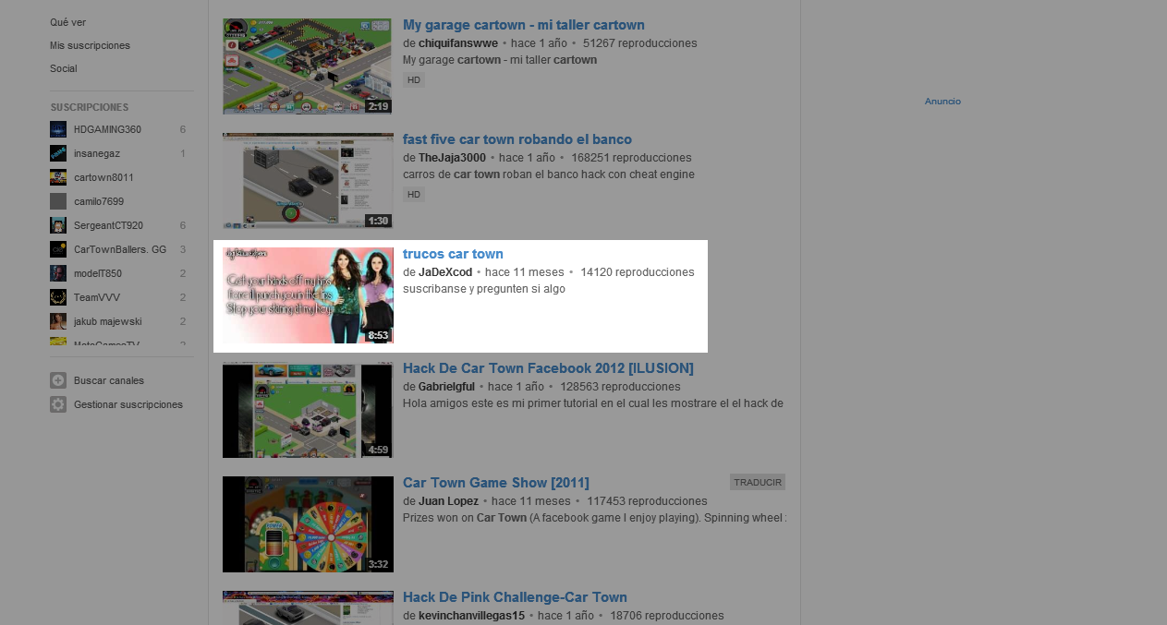1167x625 pixels.
Task: Click 'carros de car town roban' description
Action: click(x=549, y=174)
